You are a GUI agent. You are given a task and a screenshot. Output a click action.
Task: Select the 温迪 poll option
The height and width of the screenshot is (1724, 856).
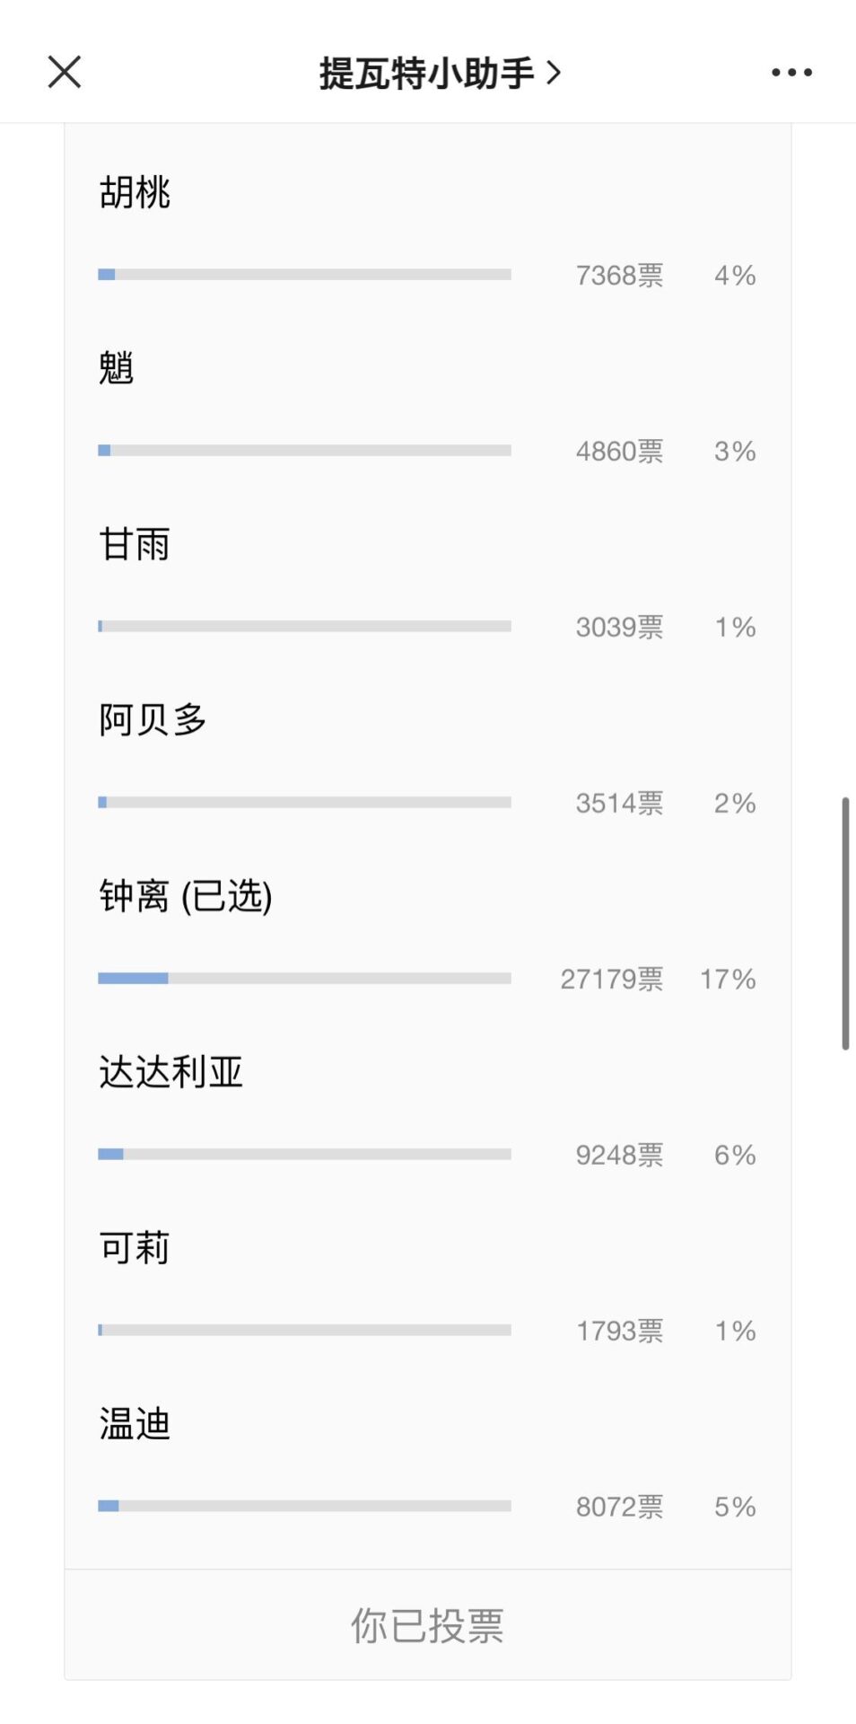[x=135, y=1424]
